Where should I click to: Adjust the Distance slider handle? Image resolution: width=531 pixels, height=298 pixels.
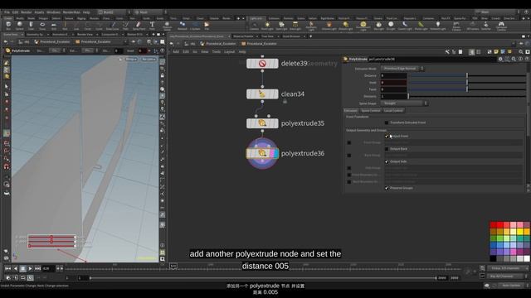(x=466, y=75)
